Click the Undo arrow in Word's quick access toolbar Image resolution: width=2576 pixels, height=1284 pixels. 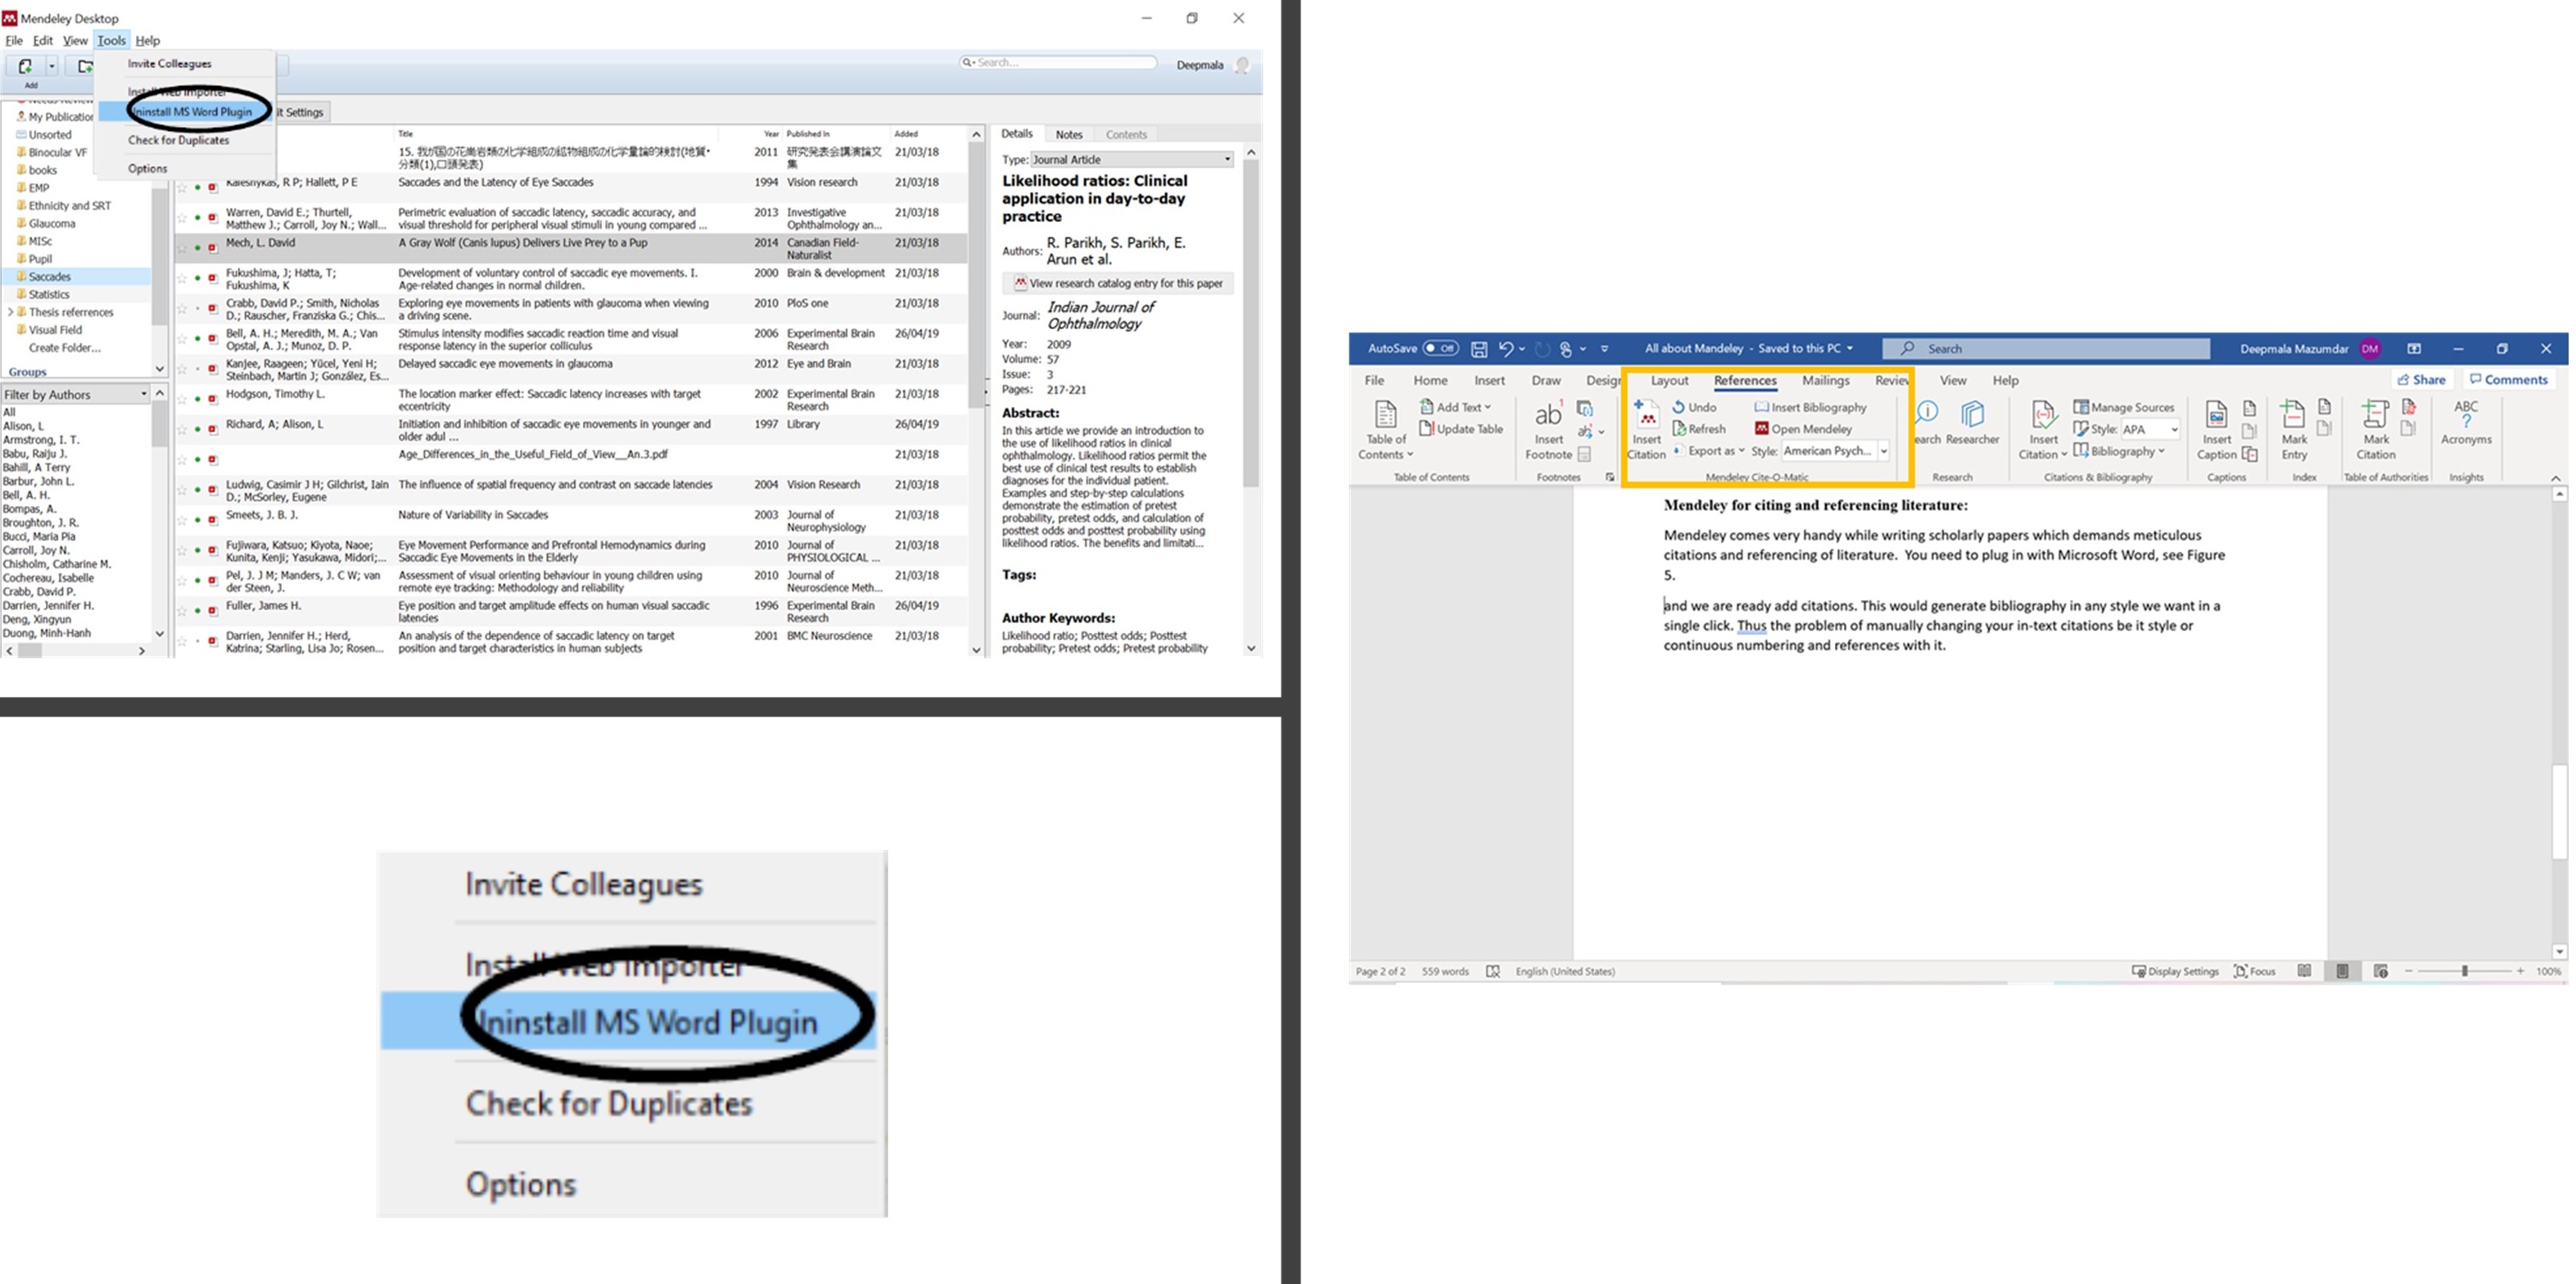(x=1505, y=349)
